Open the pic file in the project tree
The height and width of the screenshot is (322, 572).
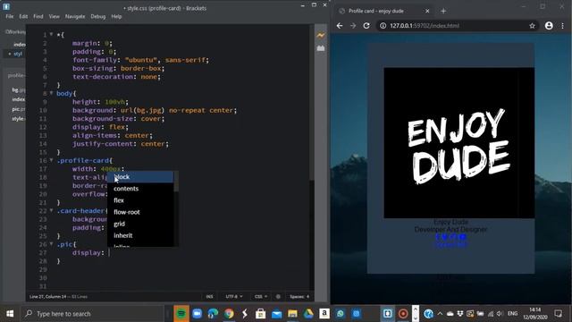[x=18, y=109]
